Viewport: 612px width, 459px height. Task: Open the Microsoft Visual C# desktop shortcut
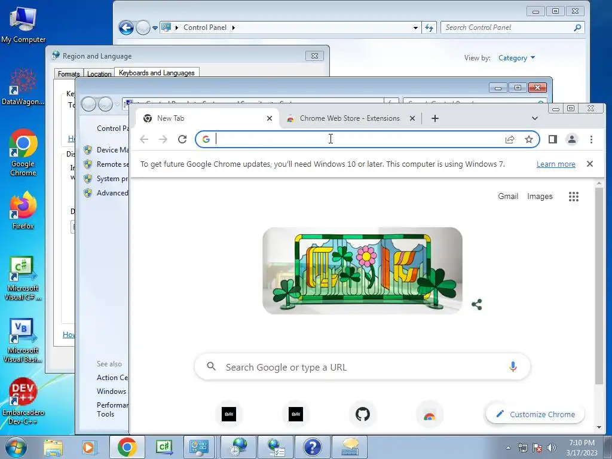tap(23, 279)
